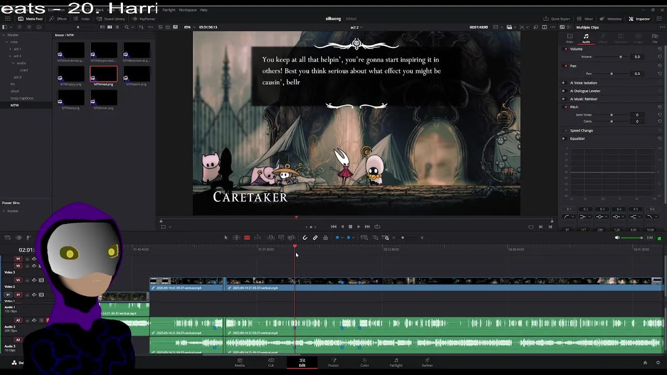
Task: Toggle loop playback in the viewer
Action: 377,227
